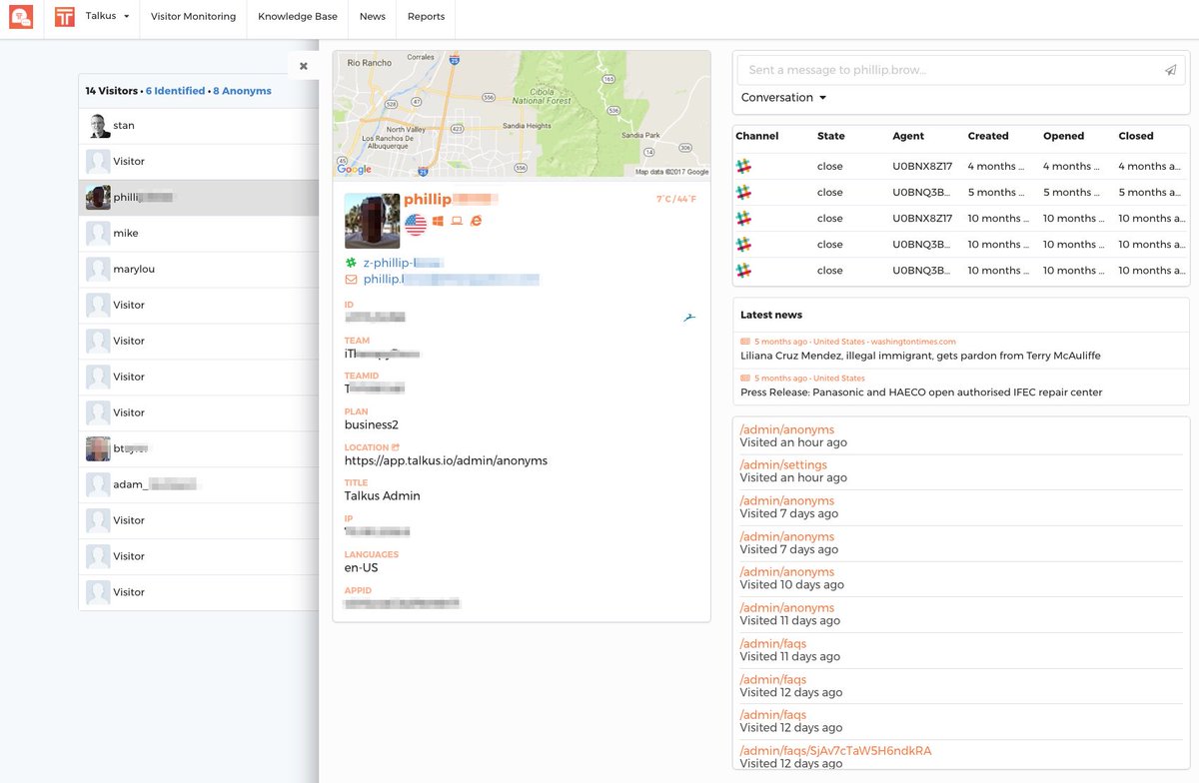Click the orange chat logo icon
Screen dimensions: 1199x783
[21, 17]
